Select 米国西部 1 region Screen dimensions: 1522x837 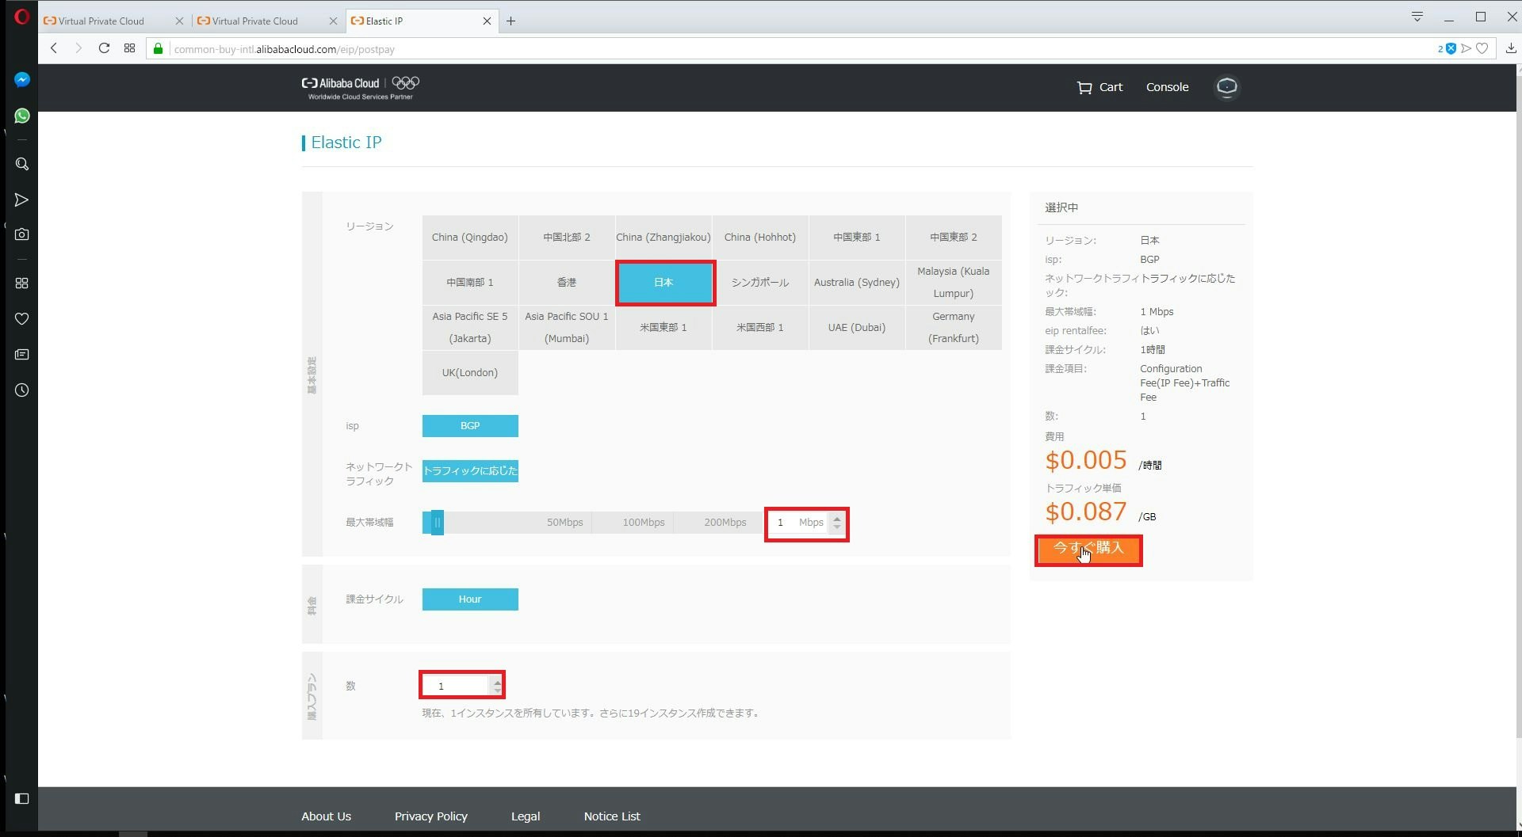click(x=760, y=328)
